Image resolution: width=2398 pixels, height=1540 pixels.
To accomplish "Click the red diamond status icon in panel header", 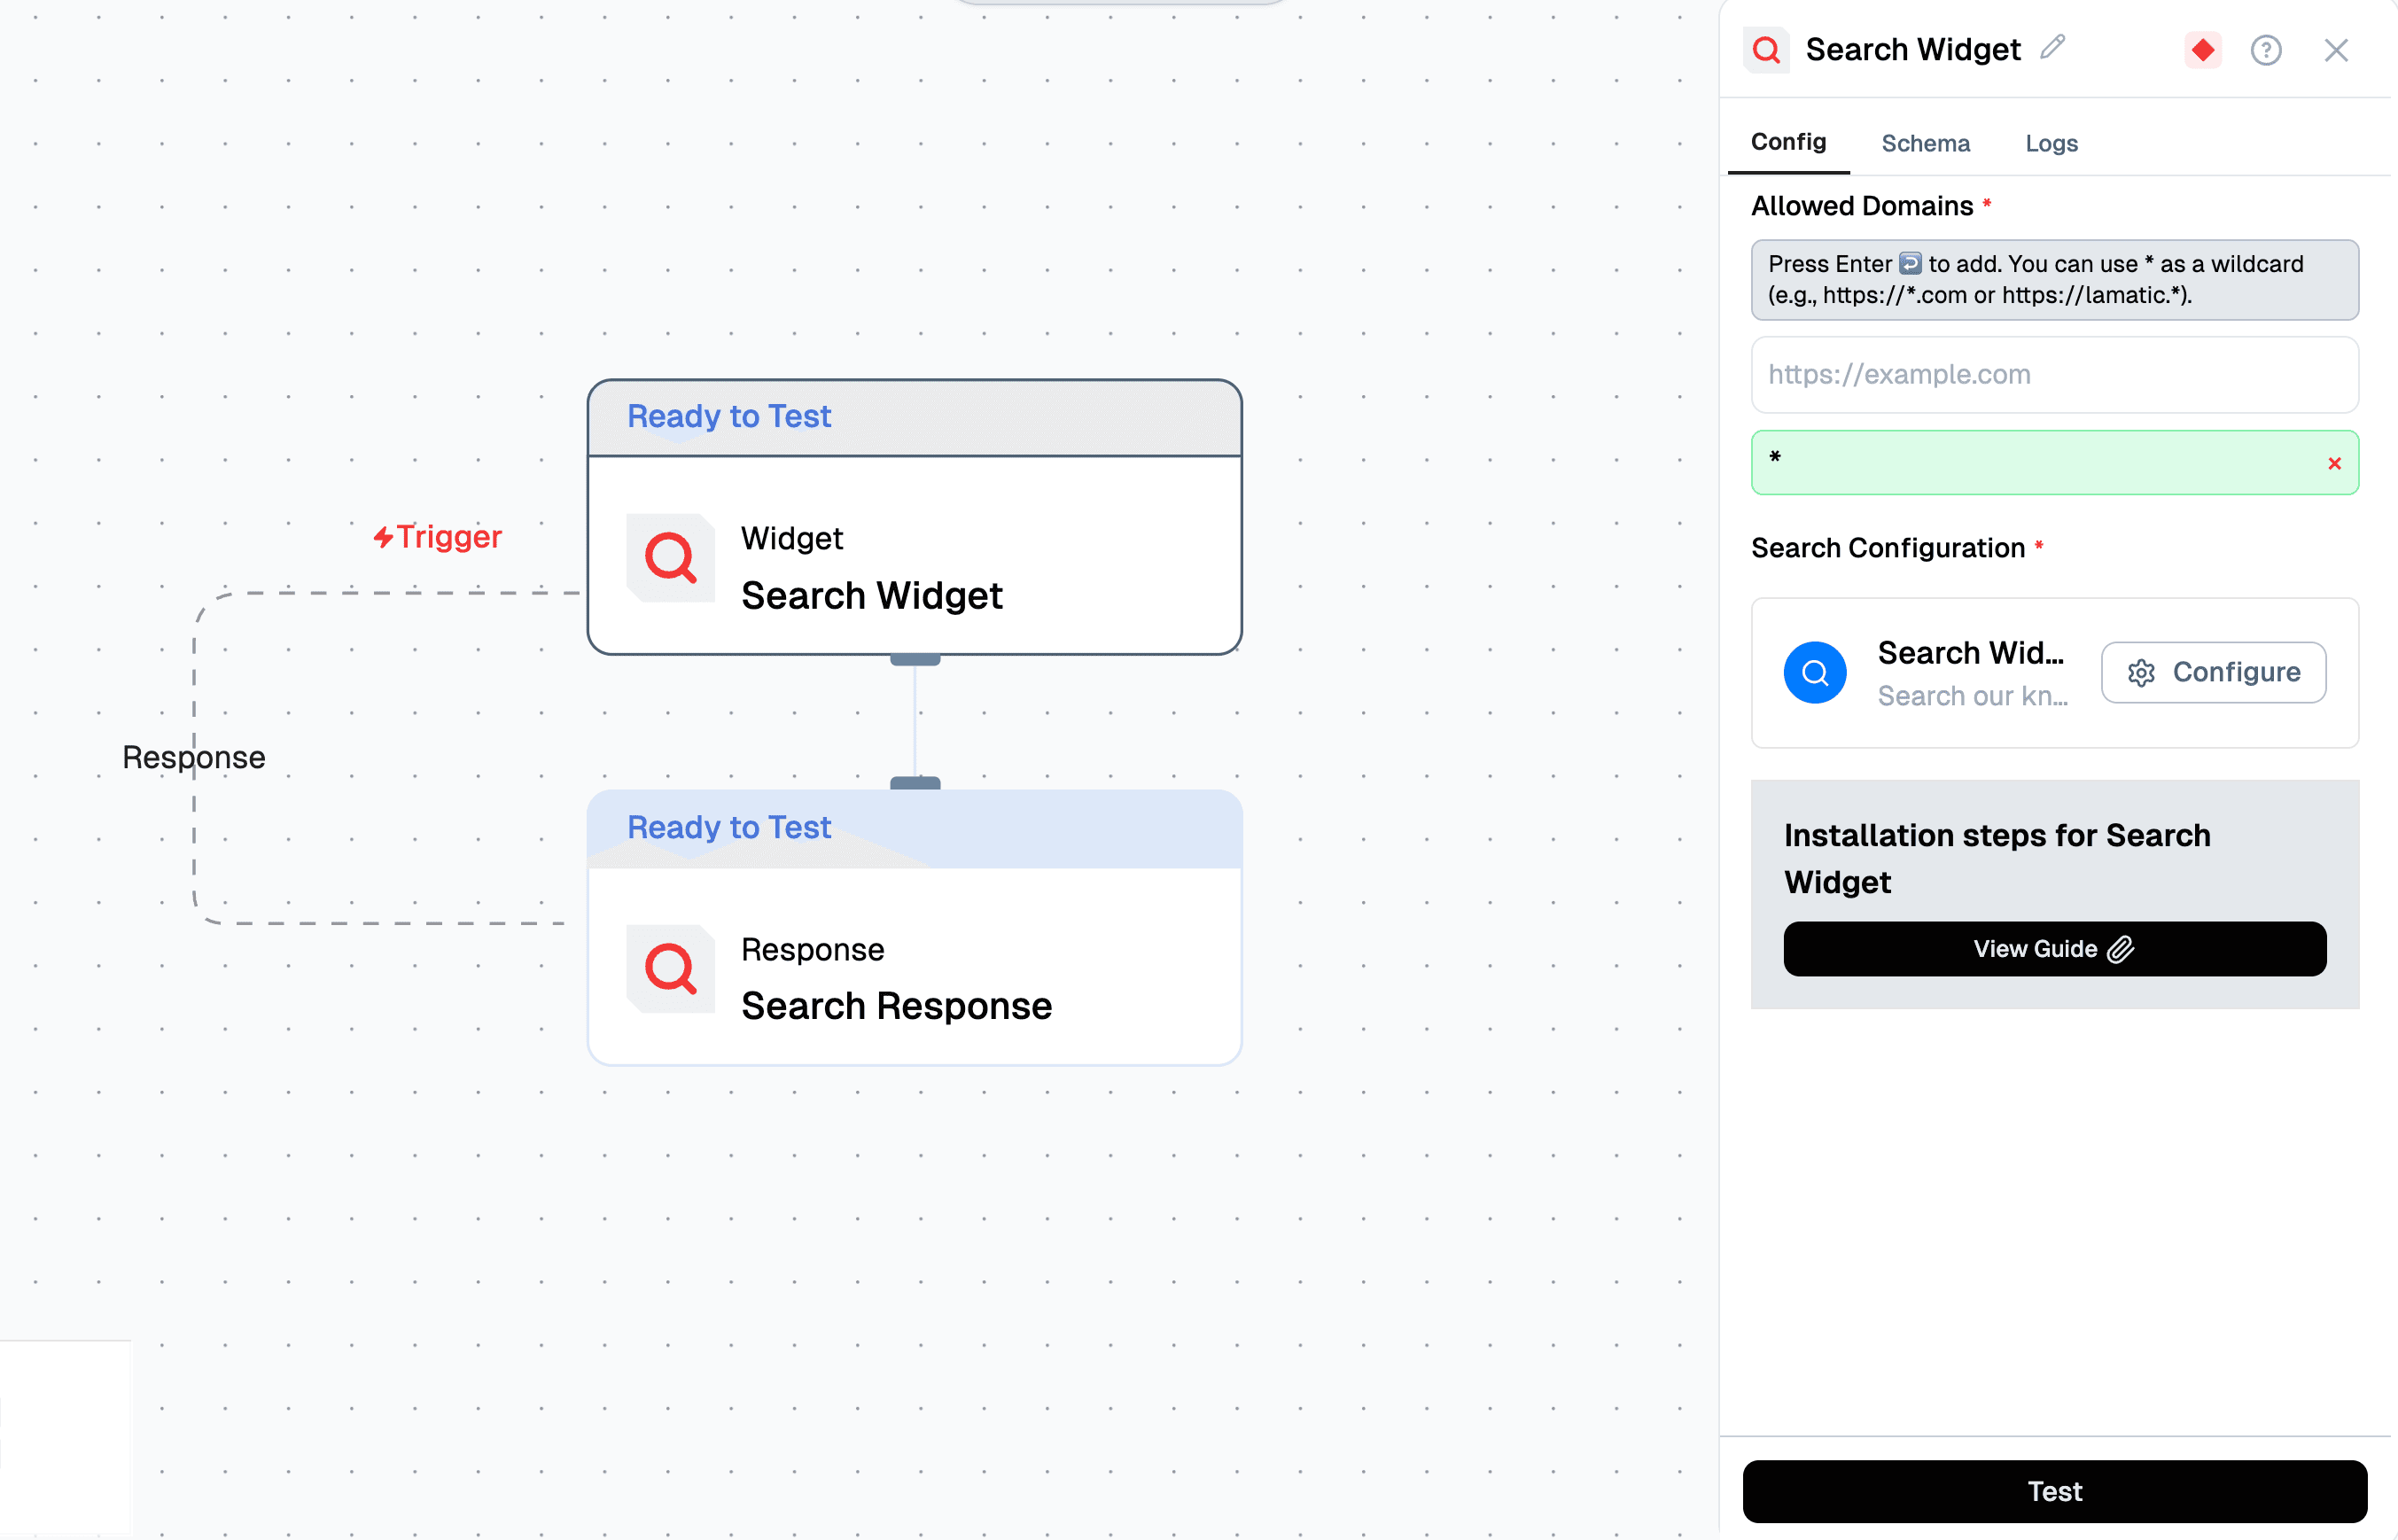I will (2201, 49).
